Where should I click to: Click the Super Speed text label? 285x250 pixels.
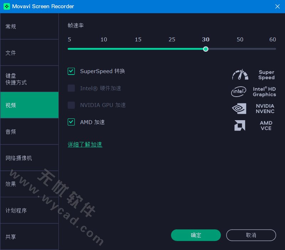click(x=266, y=75)
